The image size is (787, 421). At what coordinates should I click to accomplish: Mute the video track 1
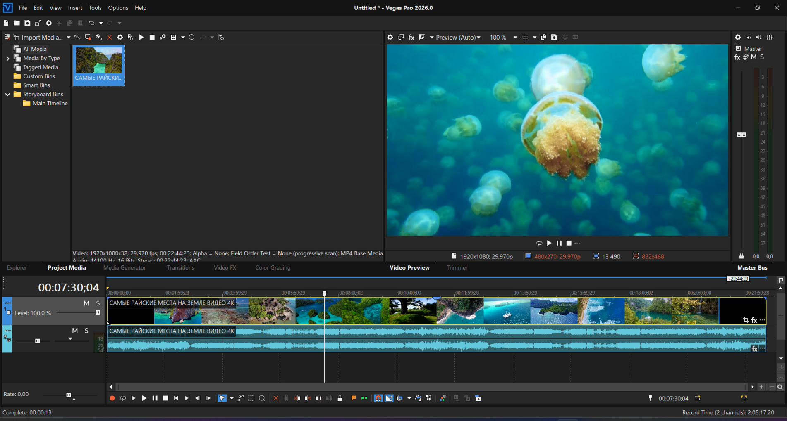point(86,303)
